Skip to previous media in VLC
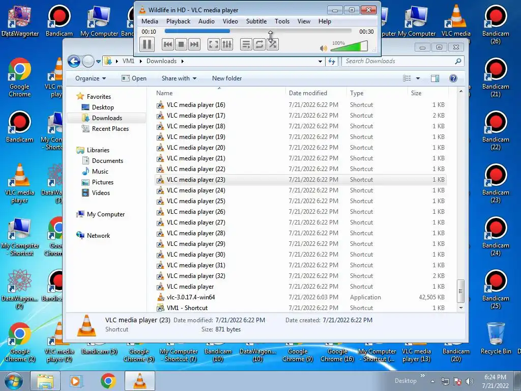Screen dimensions: 521x391 pyautogui.click(x=168, y=44)
